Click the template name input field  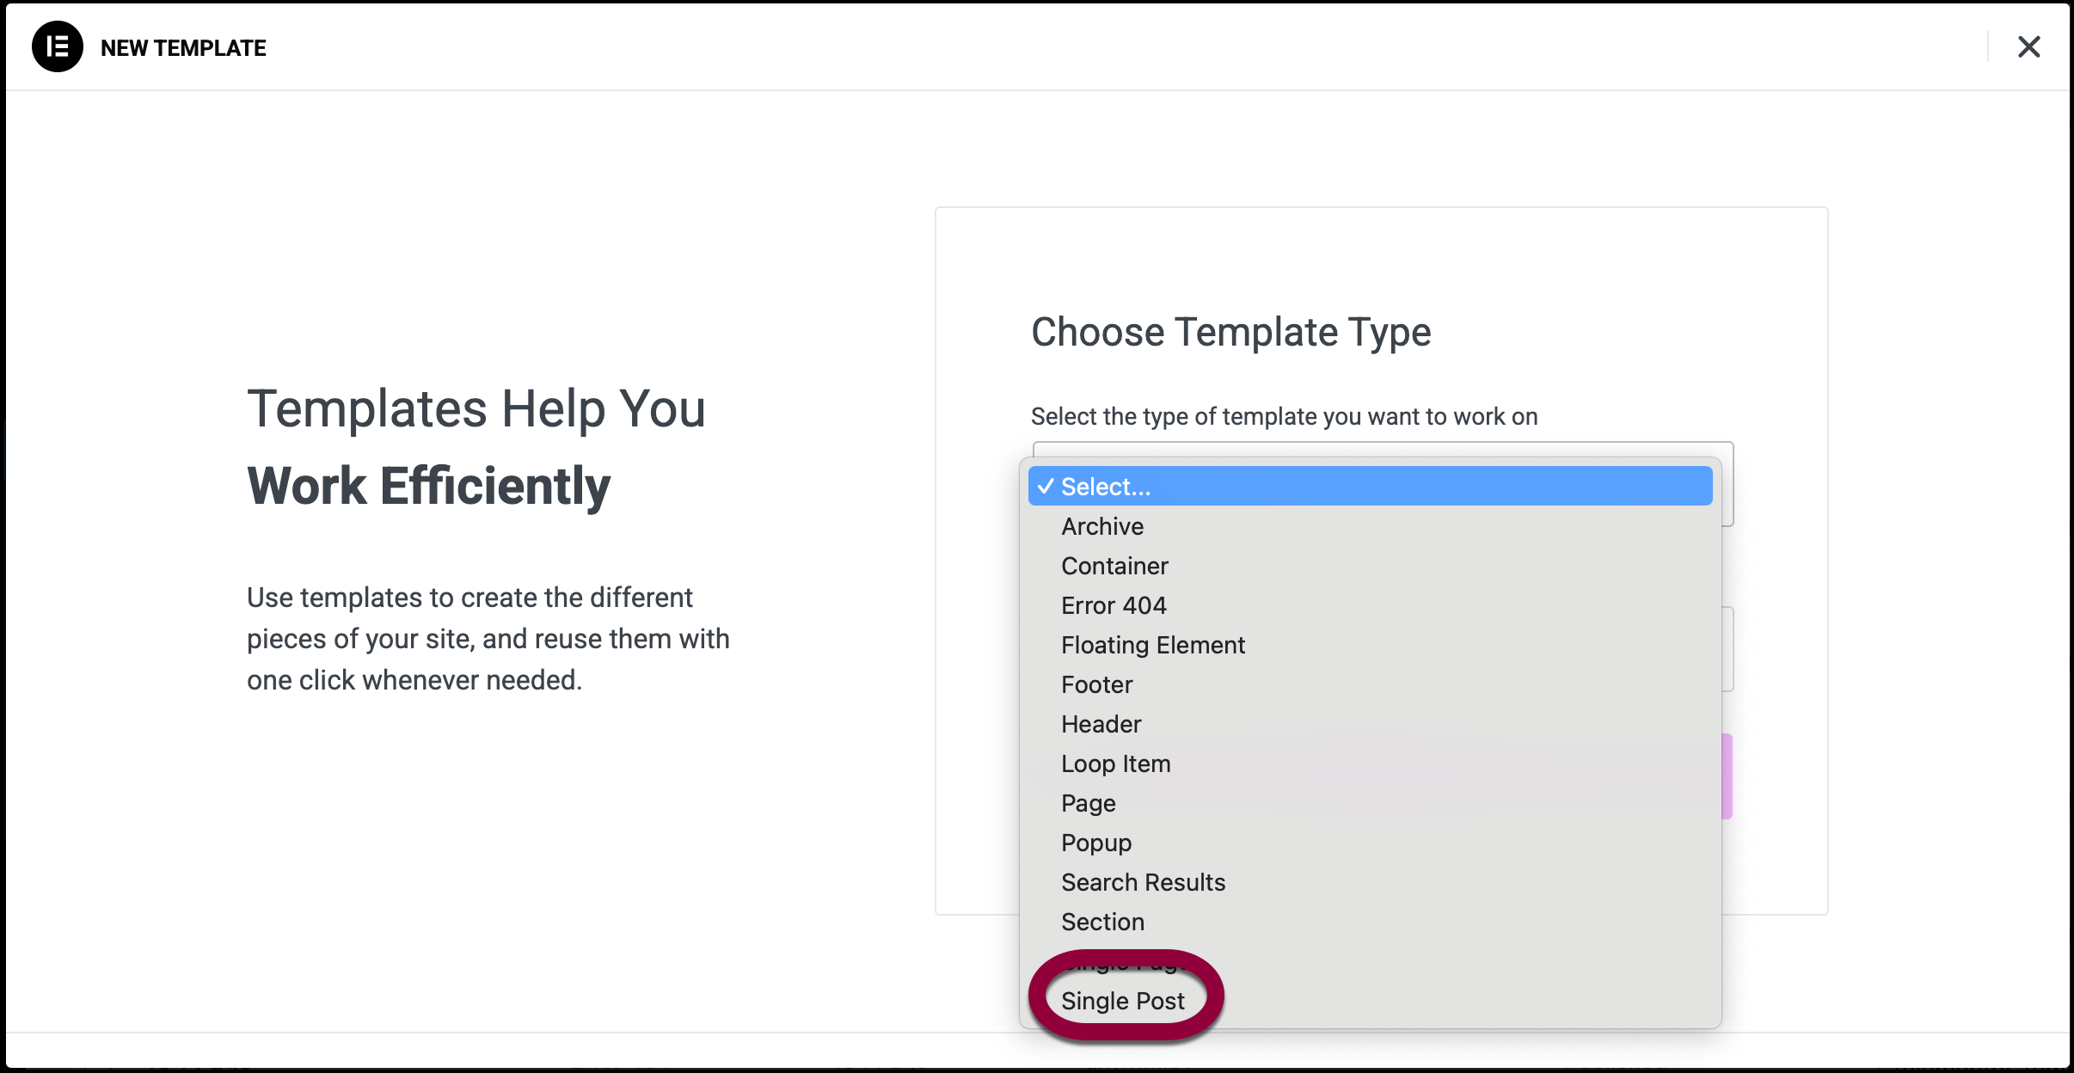(x=1727, y=649)
